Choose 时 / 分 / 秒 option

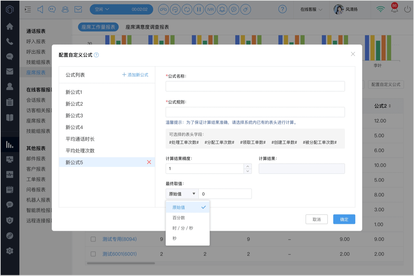coord(188,228)
